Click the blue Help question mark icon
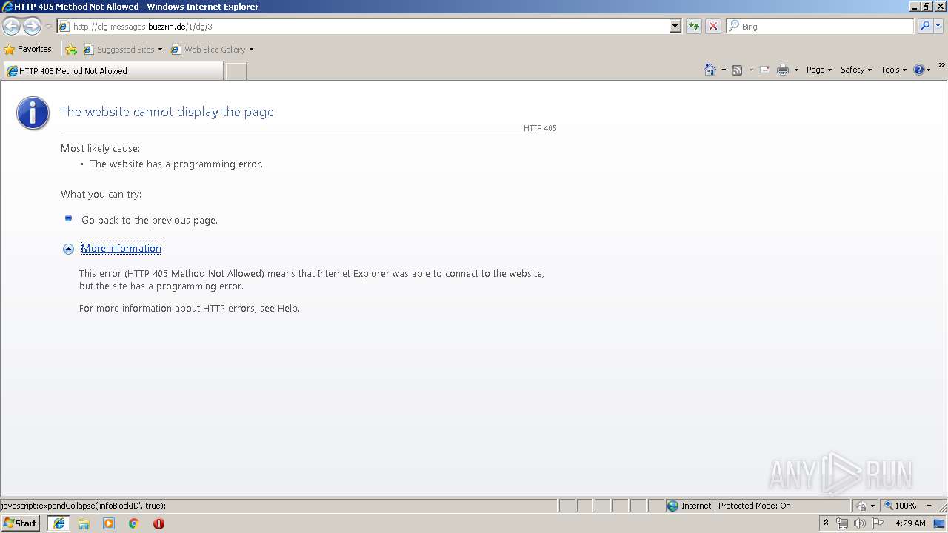 (x=919, y=70)
